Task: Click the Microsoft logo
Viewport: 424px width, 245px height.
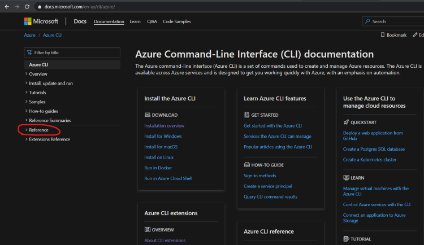Action: 41,21
